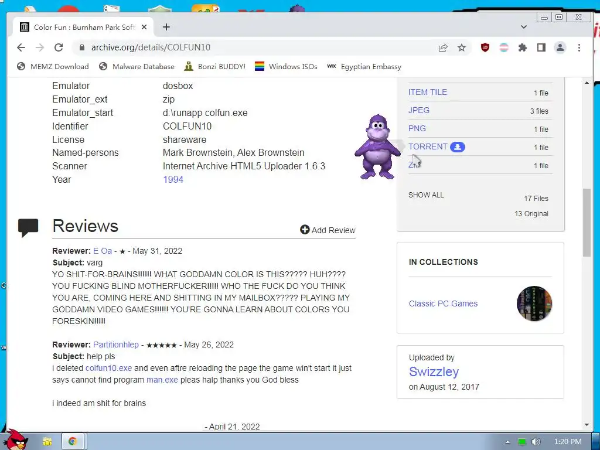Click the scrollbar up arrow
The width and height of the screenshot is (600, 450).
(x=587, y=83)
